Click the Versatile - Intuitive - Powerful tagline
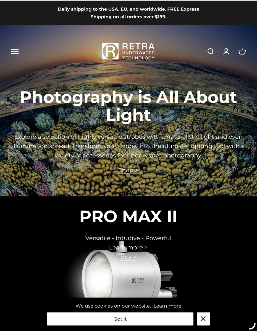The image size is (257, 331). coord(128,238)
